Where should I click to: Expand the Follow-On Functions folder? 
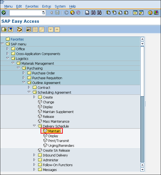[x=34, y=165]
